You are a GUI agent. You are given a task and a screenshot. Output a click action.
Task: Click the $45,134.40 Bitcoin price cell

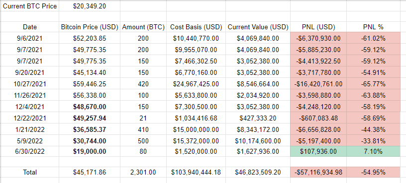pos(90,72)
